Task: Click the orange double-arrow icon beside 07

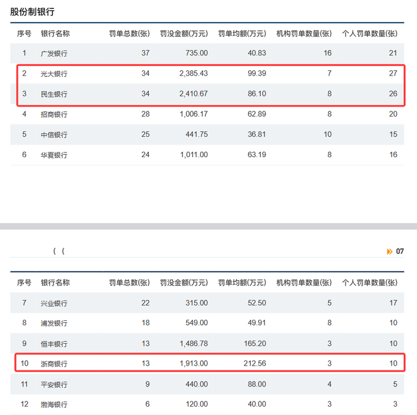Action: (x=390, y=251)
